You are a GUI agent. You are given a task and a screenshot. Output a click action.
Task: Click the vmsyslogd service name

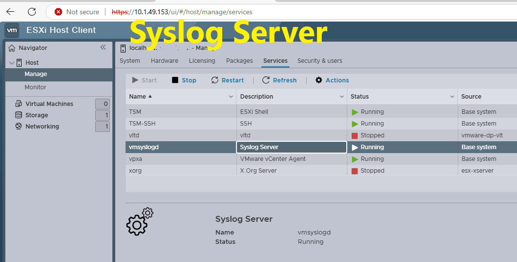144,147
